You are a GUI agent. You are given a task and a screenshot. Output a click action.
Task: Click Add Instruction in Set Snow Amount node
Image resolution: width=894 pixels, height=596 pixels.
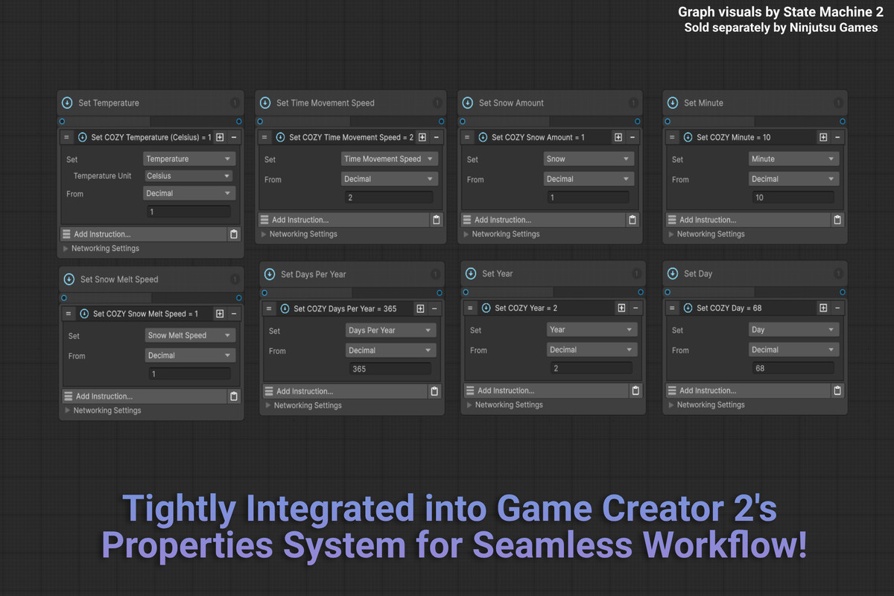pyautogui.click(x=543, y=220)
